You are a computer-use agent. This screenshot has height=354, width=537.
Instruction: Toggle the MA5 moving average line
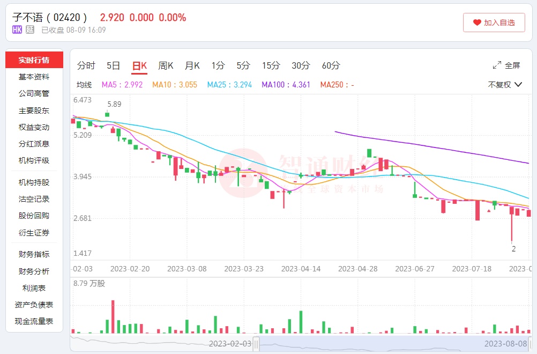click(x=122, y=85)
